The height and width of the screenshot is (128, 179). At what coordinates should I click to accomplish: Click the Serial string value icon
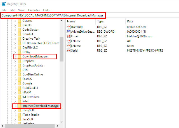tap(69, 50)
